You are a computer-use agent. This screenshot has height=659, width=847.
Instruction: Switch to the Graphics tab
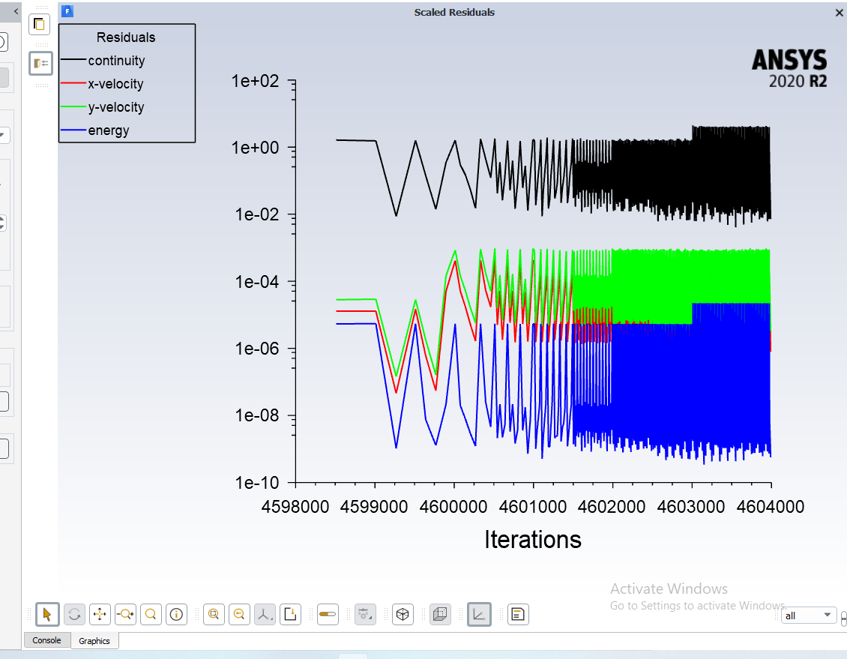point(94,641)
